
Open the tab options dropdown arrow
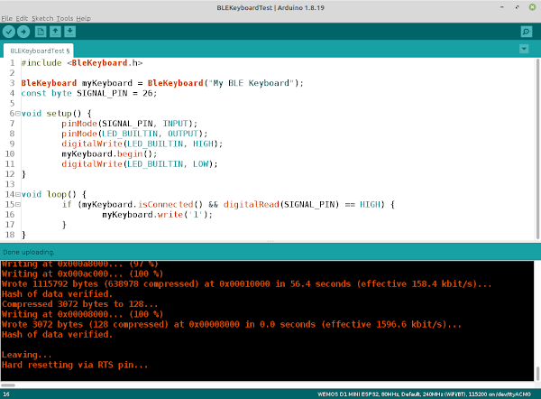pyautogui.click(x=524, y=49)
